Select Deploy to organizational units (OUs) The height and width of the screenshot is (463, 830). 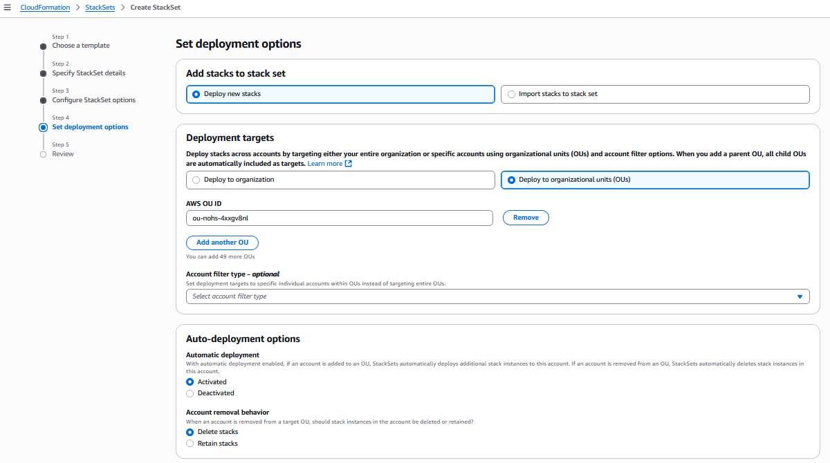[511, 180]
